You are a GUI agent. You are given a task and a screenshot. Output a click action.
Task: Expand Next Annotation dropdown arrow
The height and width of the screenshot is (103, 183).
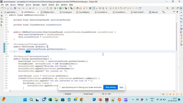point(113,8)
